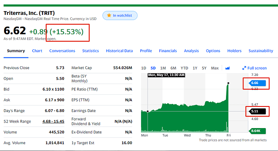This screenshot has width=278, height=151.
Task: Select the 5D chart range
Action: [153, 68]
